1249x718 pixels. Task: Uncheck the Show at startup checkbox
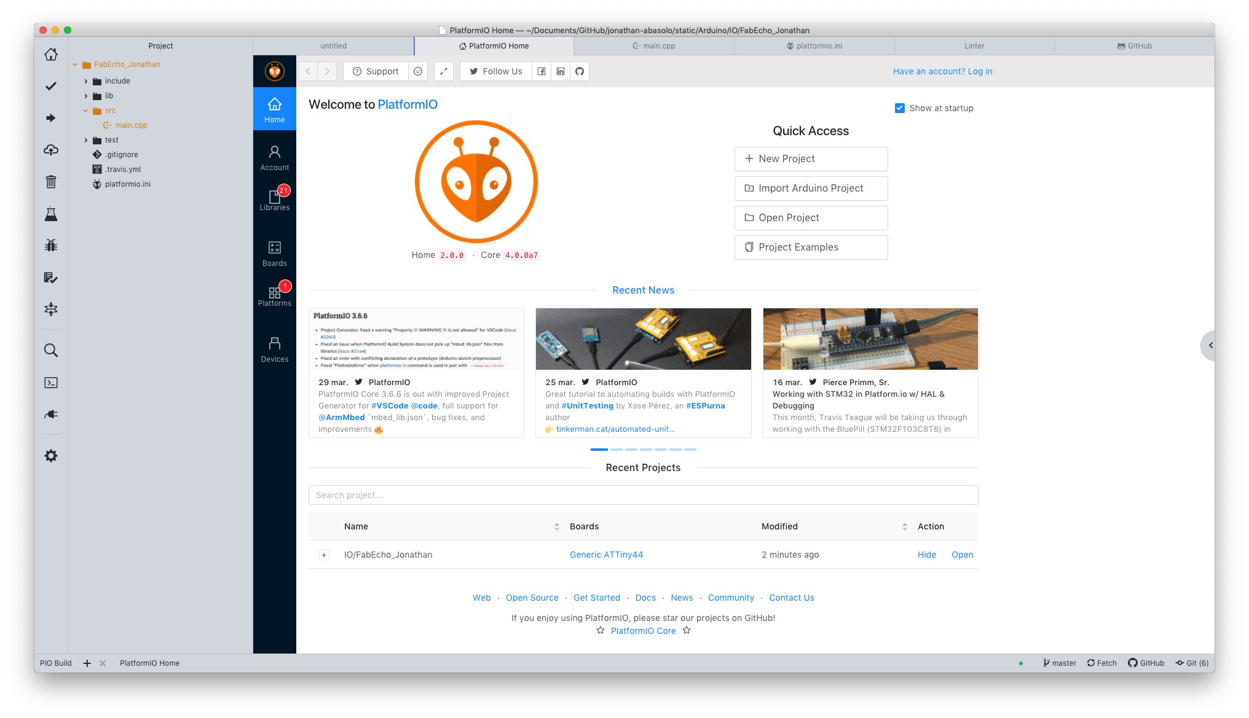(899, 108)
